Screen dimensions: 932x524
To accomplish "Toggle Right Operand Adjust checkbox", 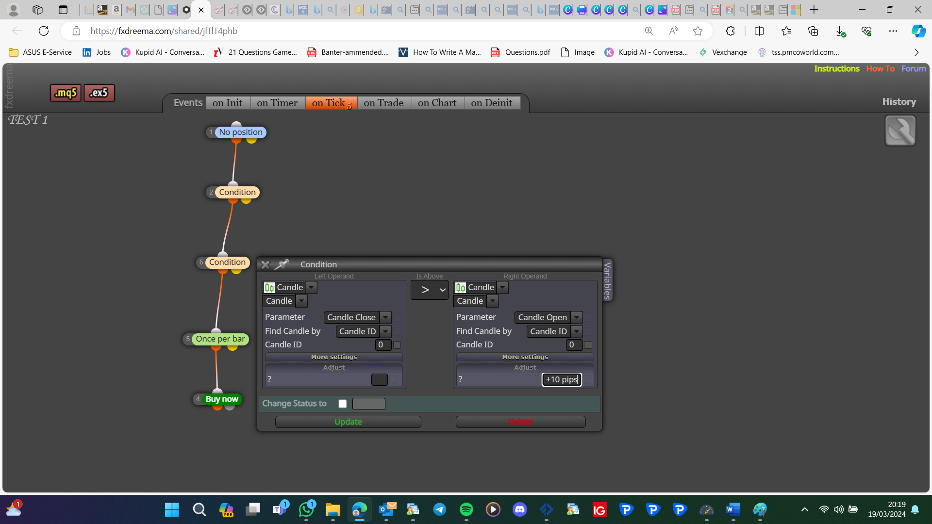I will pyautogui.click(x=588, y=379).
